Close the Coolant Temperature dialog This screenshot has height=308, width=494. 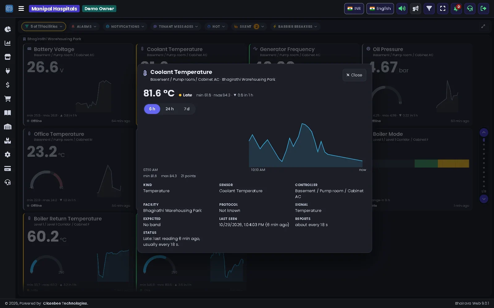click(x=354, y=75)
